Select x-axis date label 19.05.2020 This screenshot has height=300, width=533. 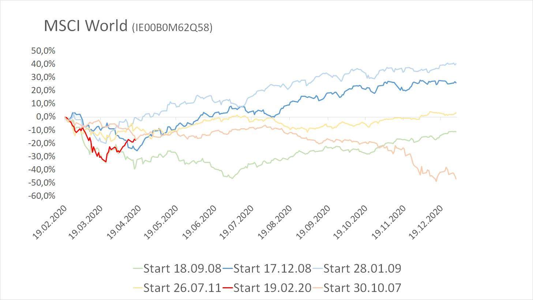162,222
